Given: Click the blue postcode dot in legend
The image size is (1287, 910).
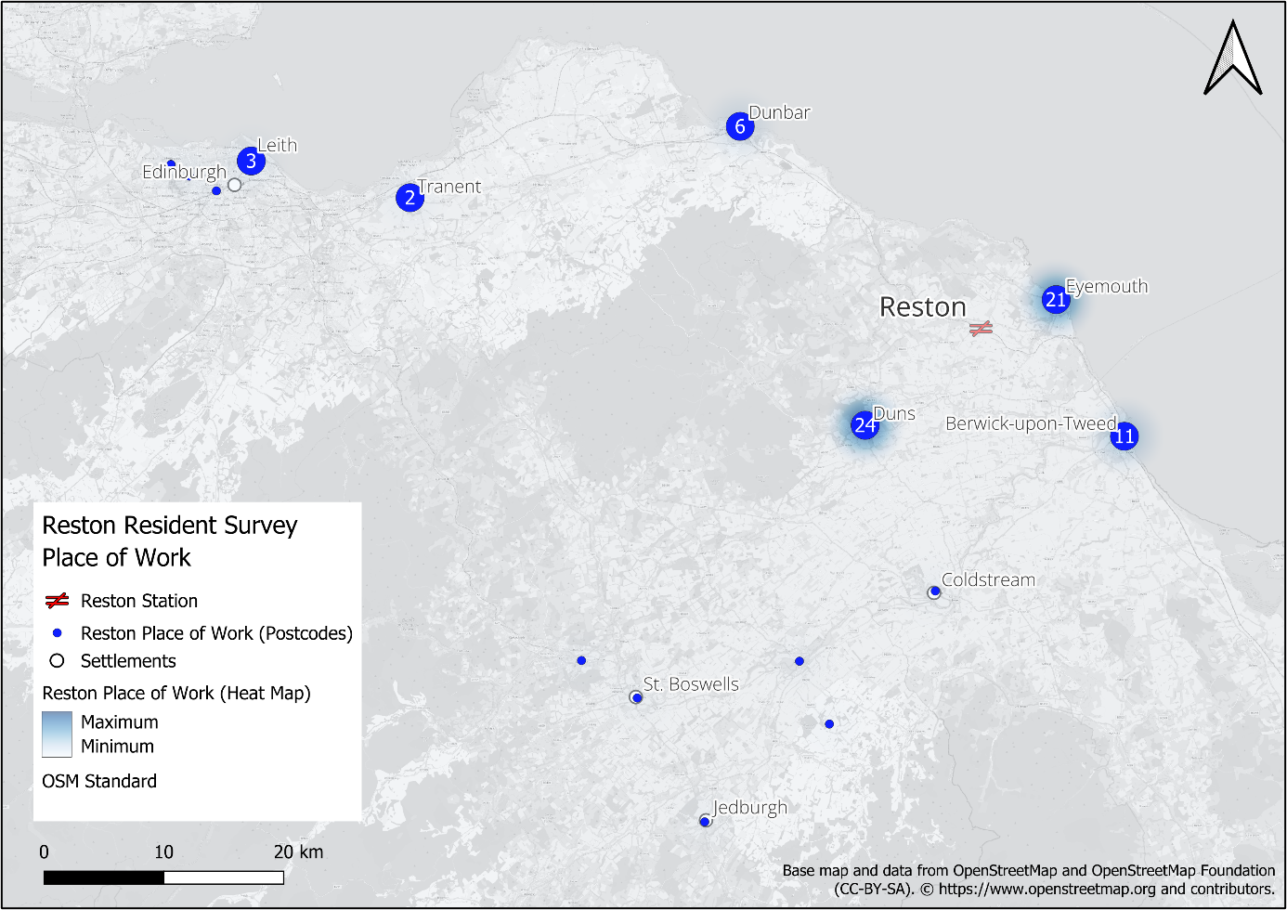Looking at the screenshot, I should coord(58,632).
